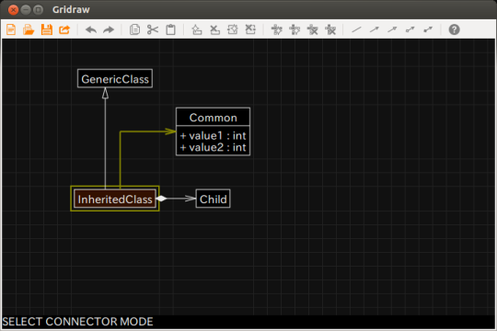The image size is (497, 331).
Task: Maximize the Gridraw window
Action: point(38,10)
